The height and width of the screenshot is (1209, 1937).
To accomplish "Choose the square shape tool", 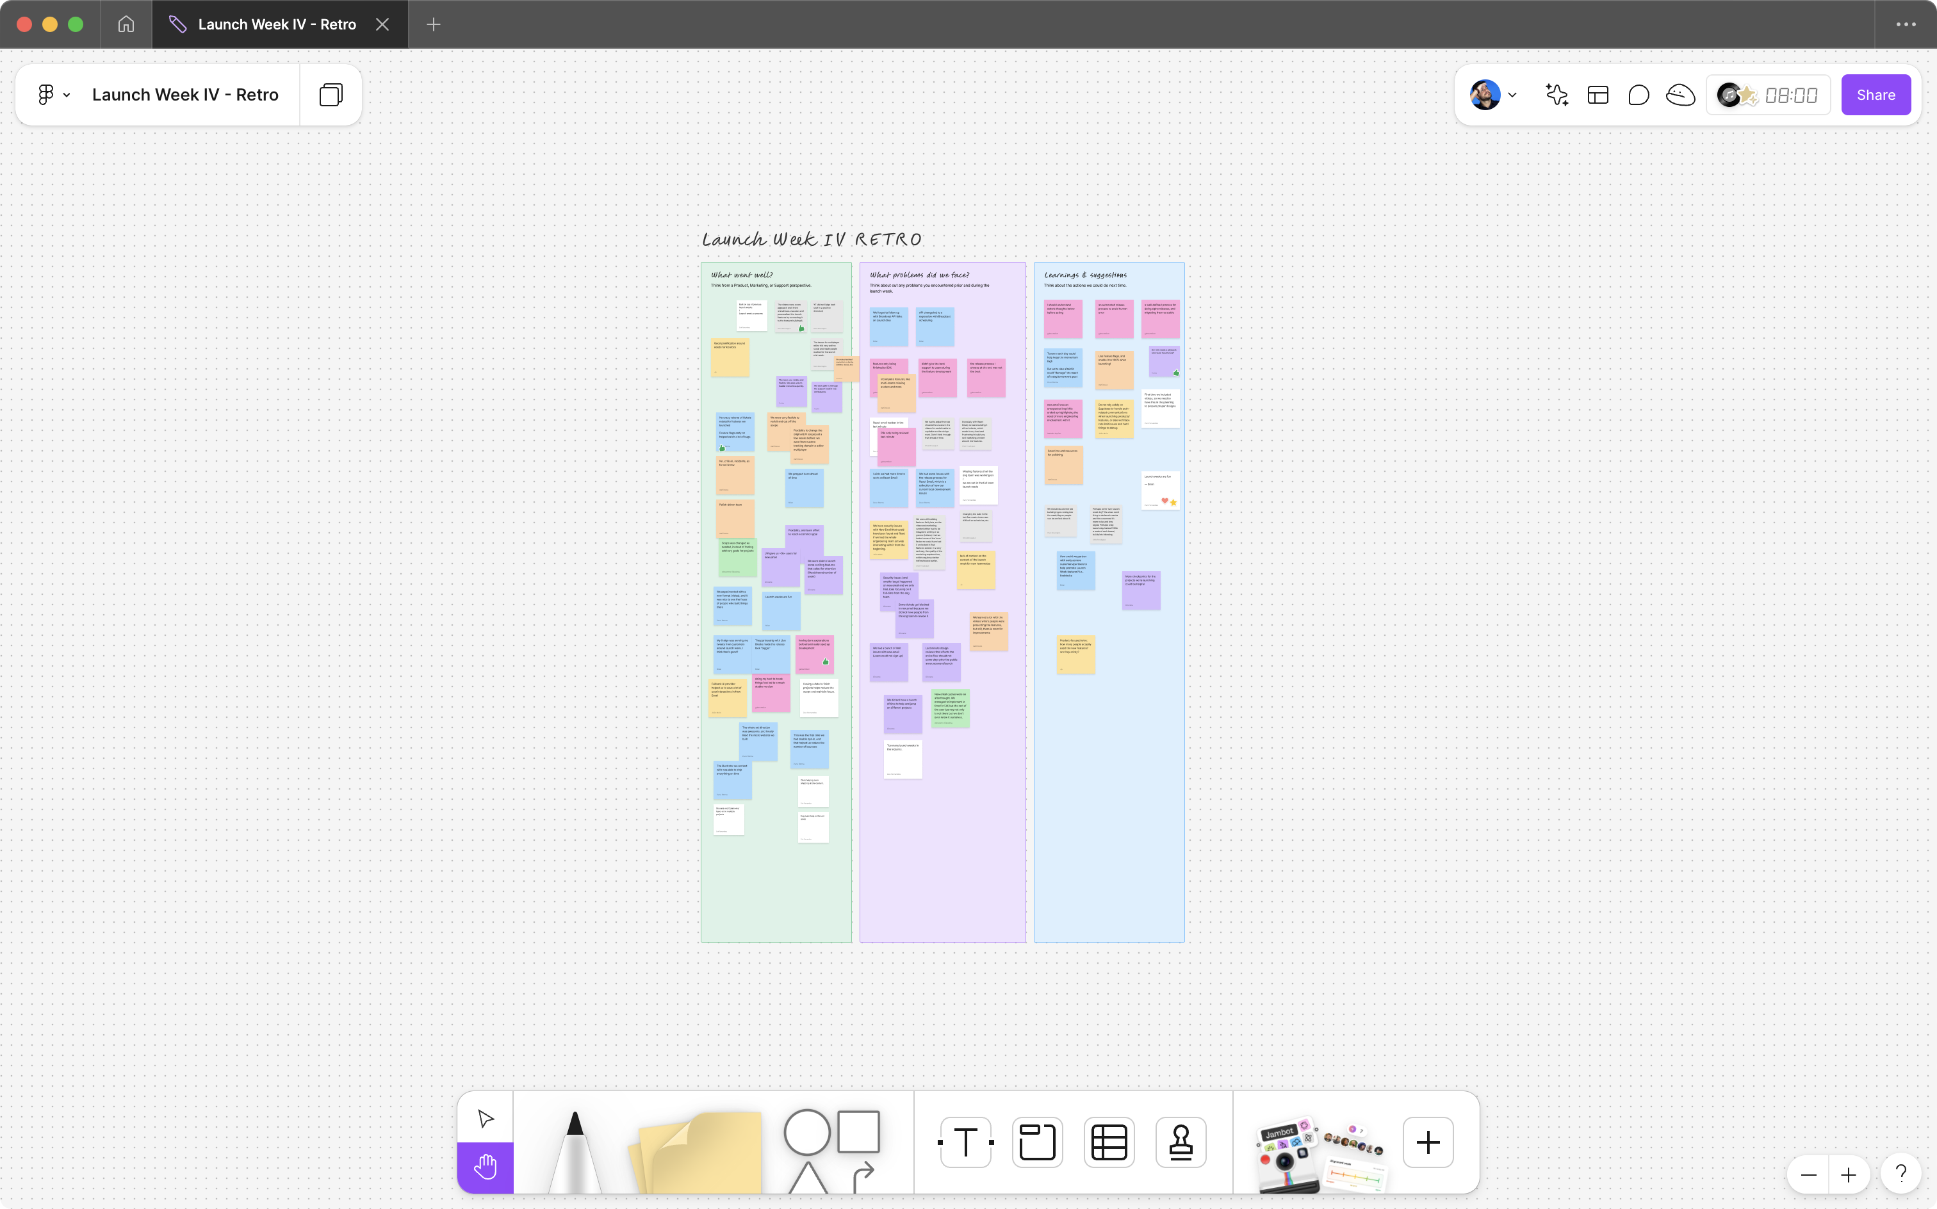I will (859, 1132).
